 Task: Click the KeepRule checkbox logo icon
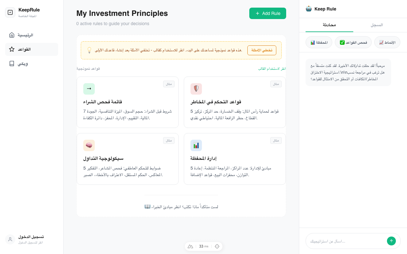[x=10, y=12]
